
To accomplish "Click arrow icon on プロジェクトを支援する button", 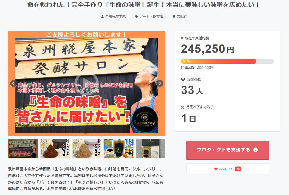I will (x=256, y=150).
